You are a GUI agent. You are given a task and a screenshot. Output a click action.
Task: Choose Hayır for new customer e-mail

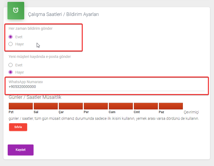click(10, 72)
